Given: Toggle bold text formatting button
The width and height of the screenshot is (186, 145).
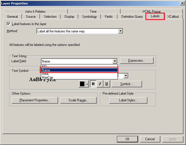Looking at the screenshot, I should tap(93, 84).
